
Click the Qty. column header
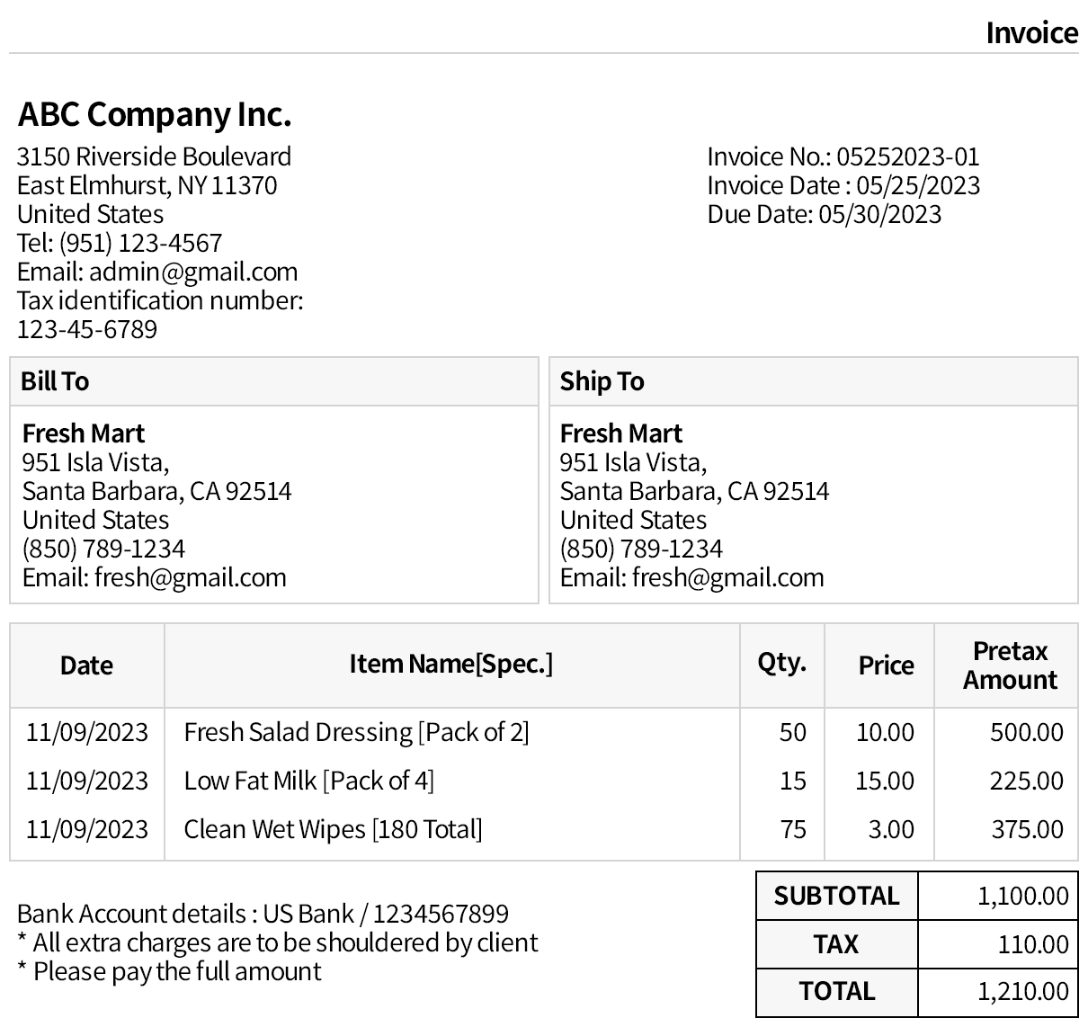[x=781, y=663]
